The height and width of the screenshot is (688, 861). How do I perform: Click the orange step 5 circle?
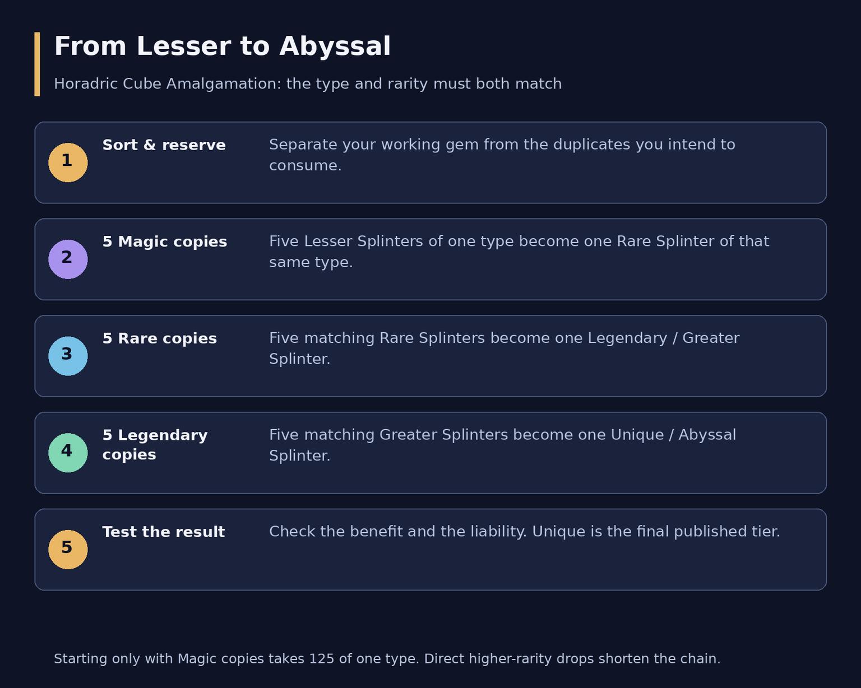(x=68, y=550)
